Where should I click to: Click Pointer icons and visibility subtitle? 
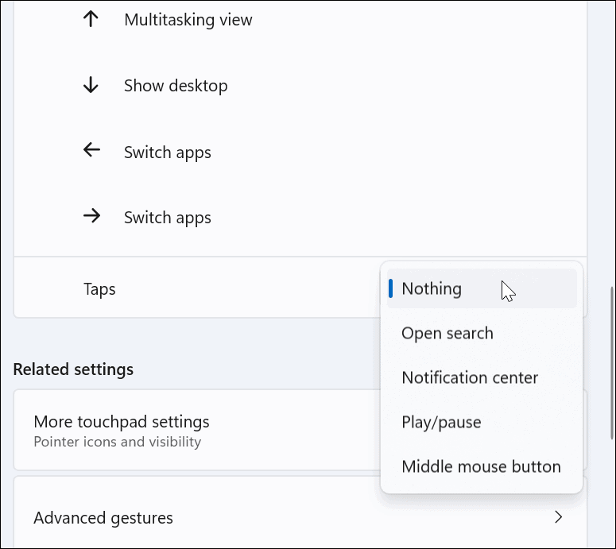point(117,442)
